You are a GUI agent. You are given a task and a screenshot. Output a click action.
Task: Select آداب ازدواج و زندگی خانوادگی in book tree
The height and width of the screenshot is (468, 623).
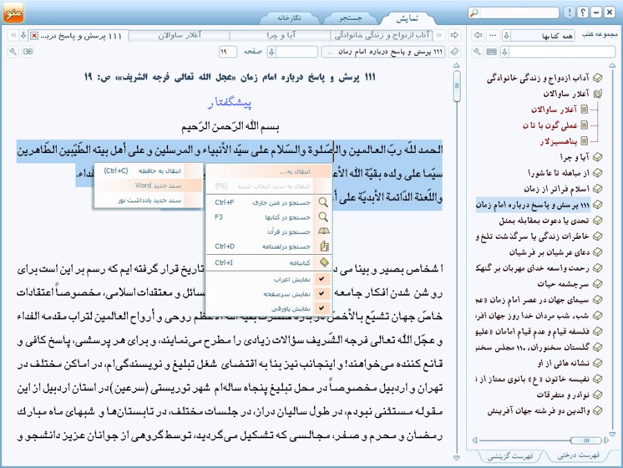(538, 78)
